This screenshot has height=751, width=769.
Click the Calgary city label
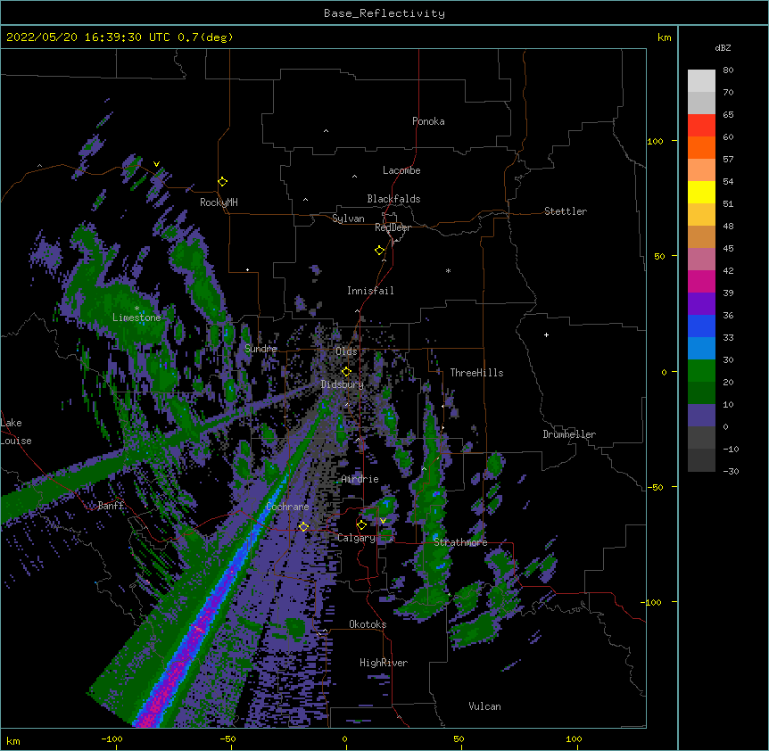coord(356,538)
